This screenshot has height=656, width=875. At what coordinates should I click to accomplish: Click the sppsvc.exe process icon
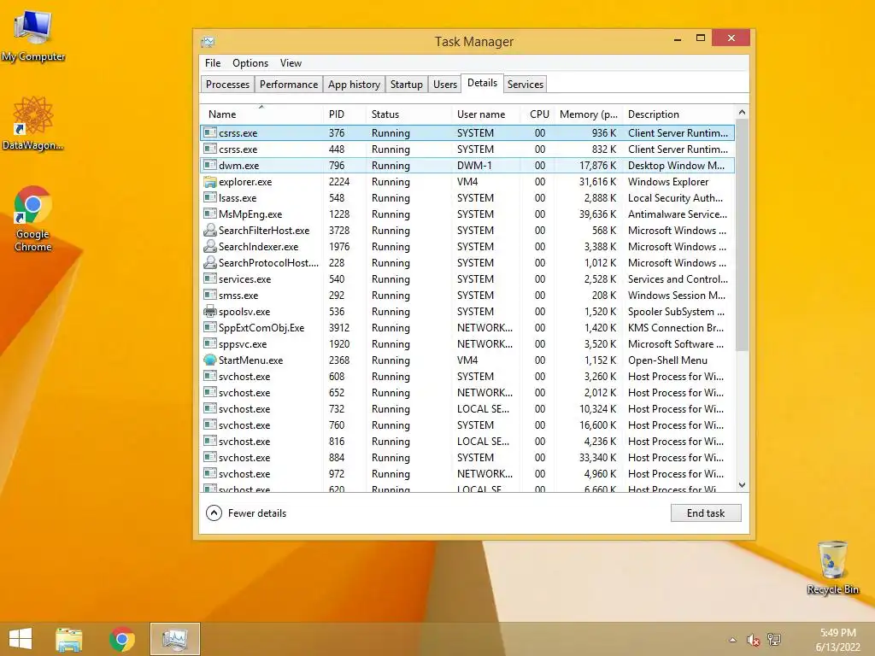[210, 344]
